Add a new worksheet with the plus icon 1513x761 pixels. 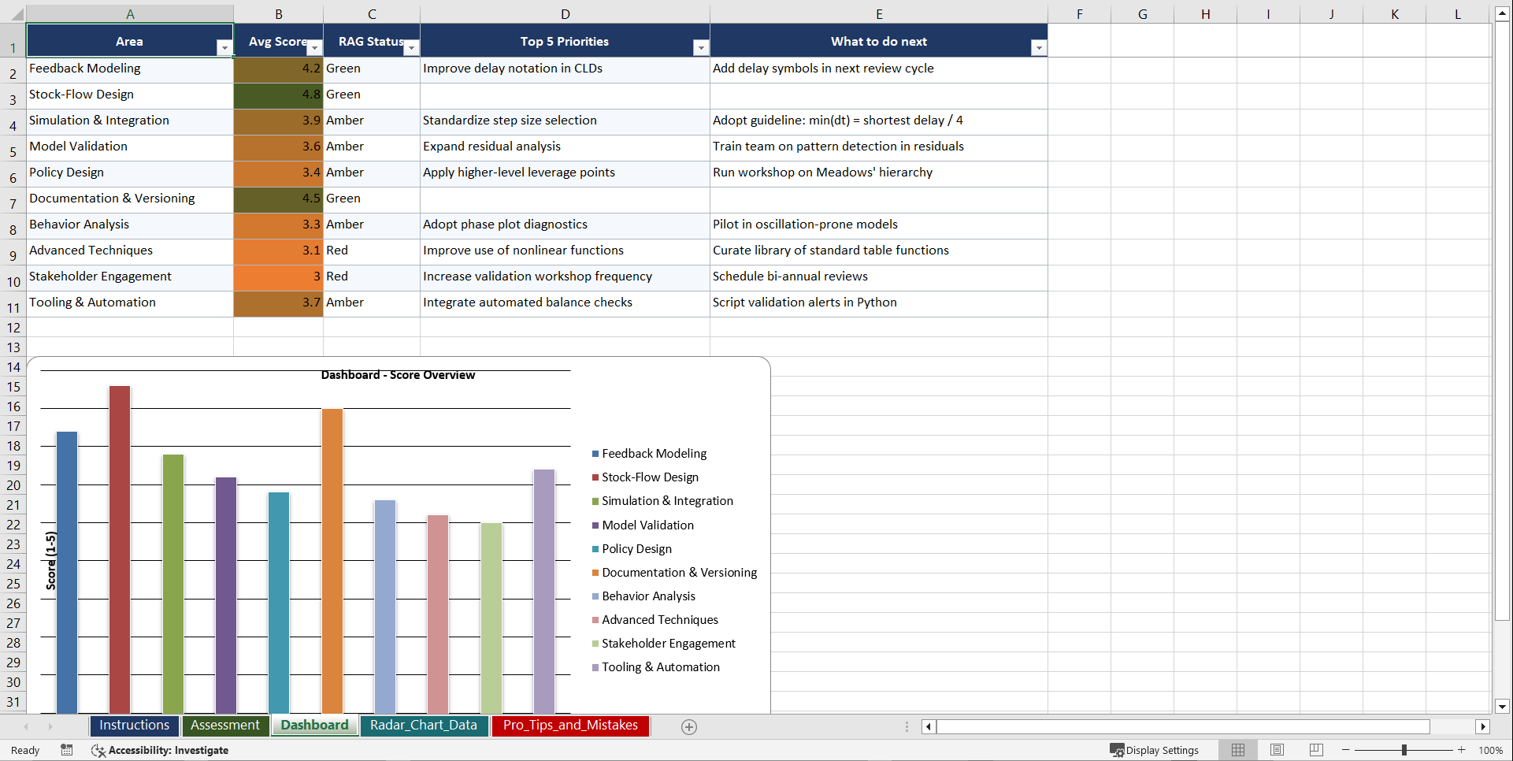coord(688,726)
